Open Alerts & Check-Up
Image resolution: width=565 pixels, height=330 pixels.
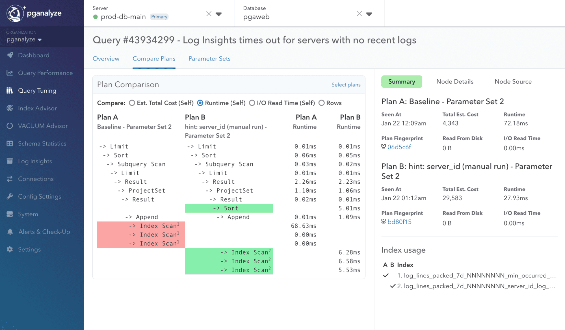point(44,232)
